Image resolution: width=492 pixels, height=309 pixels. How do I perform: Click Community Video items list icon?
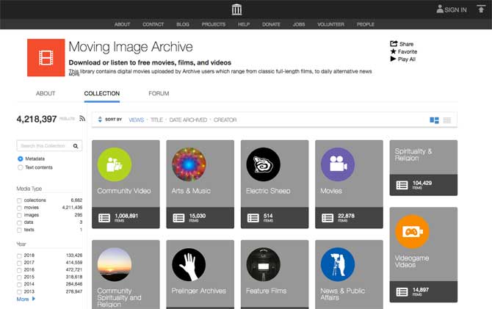(x=104, y=218)
